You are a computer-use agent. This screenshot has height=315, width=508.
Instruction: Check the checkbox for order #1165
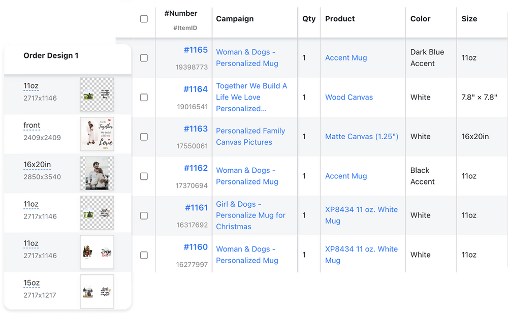pos(144,57)
